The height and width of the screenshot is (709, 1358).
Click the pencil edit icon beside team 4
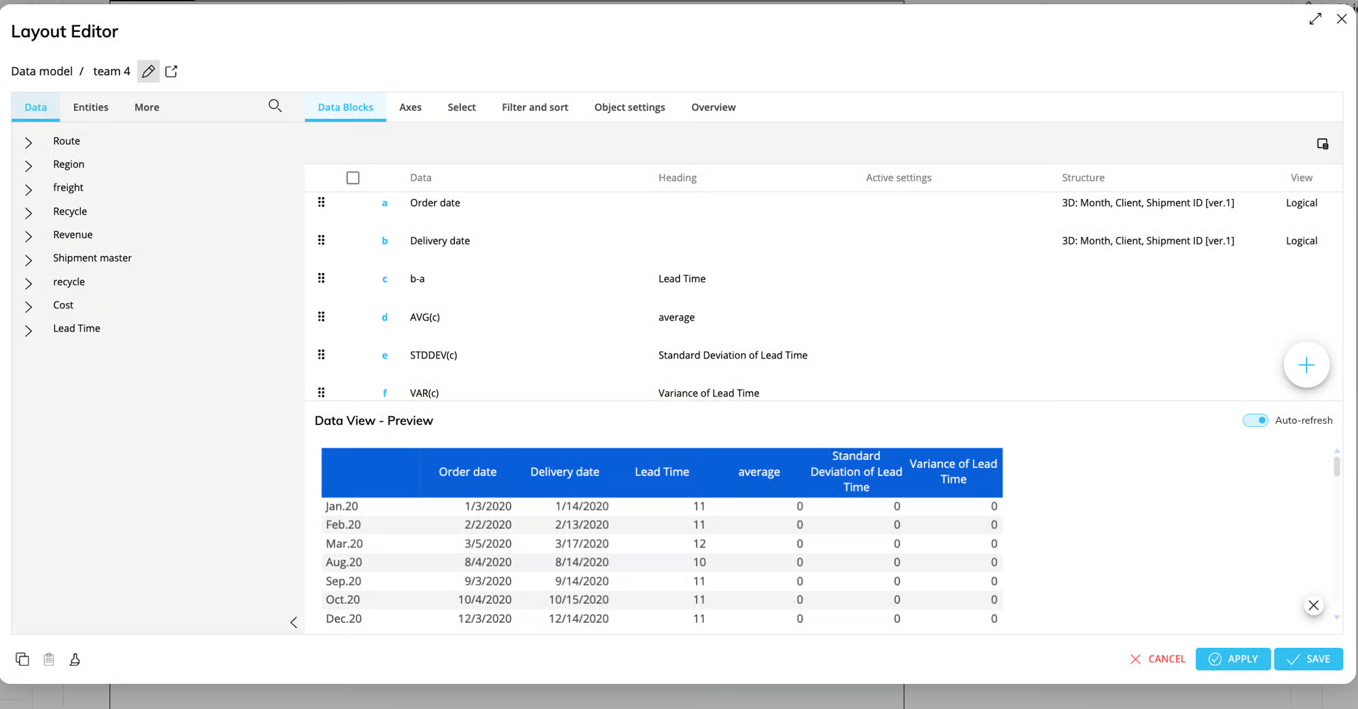tap(148, 71)
